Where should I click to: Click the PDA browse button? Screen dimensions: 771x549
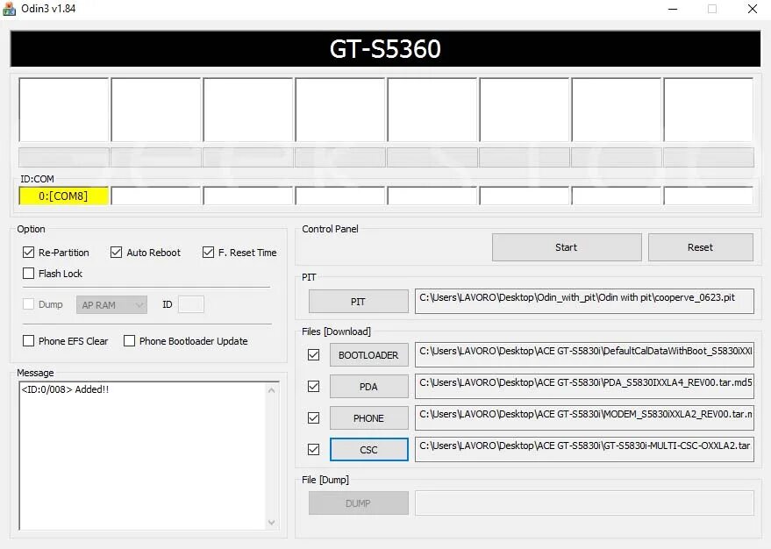click(x=368, y=386)
